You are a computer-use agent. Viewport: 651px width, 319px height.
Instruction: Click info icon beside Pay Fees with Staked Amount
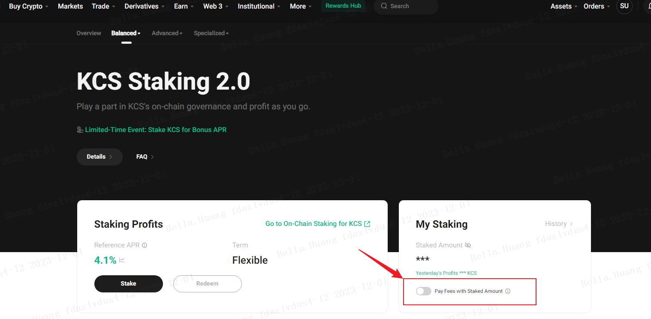(508, 291)
